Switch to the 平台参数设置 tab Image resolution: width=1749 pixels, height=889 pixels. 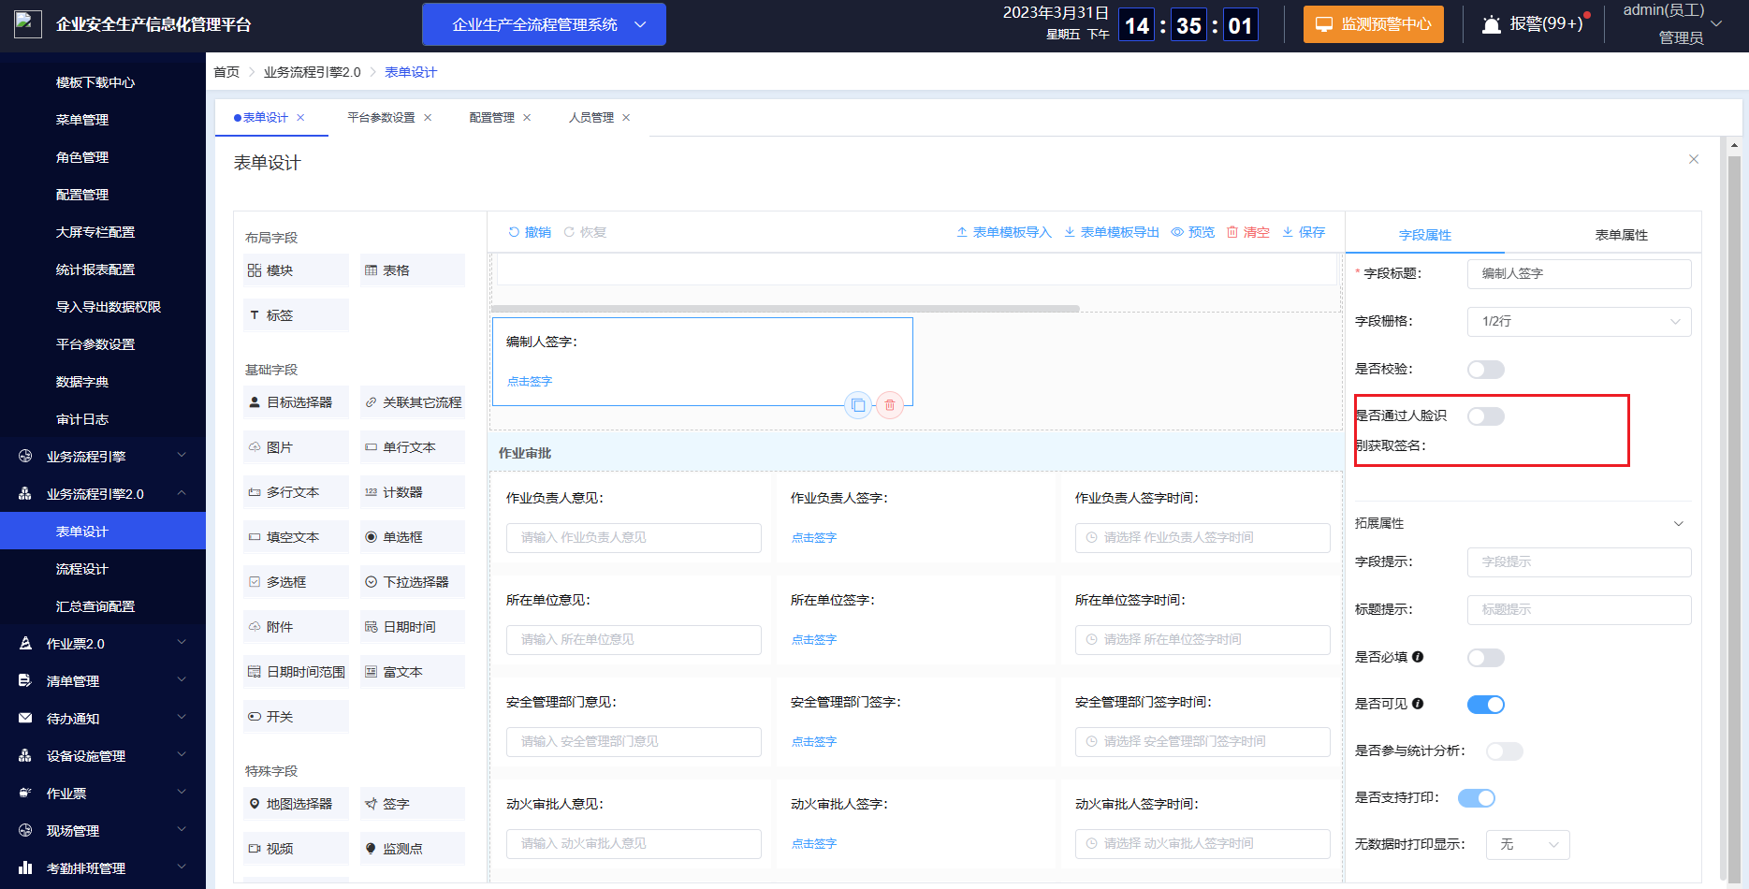[381, 118]
